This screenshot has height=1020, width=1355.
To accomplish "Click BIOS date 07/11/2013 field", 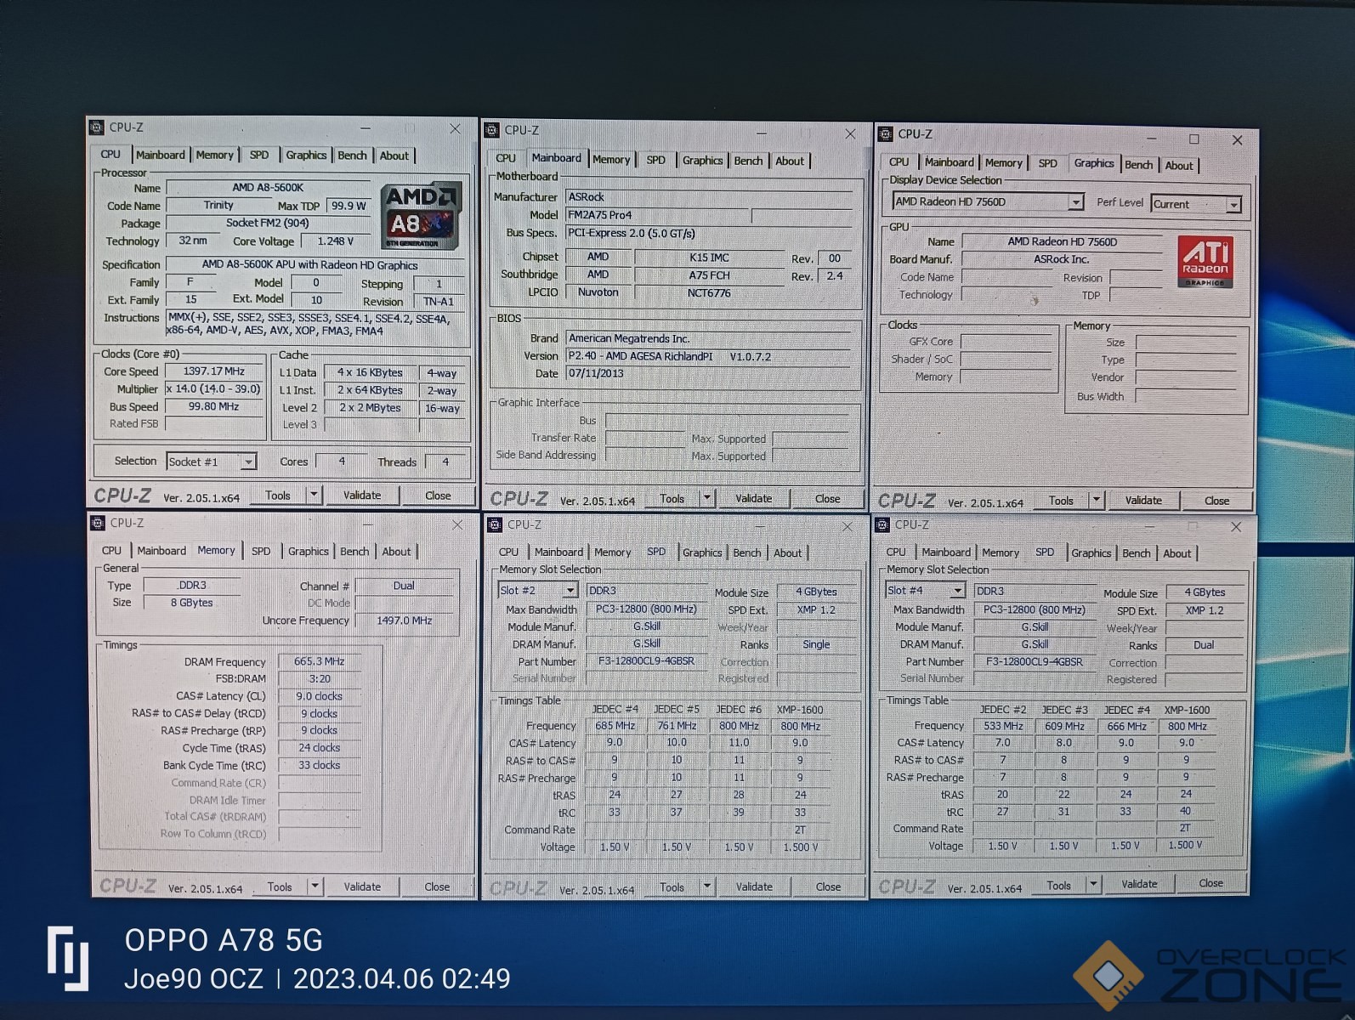I will tap(708, 373).
